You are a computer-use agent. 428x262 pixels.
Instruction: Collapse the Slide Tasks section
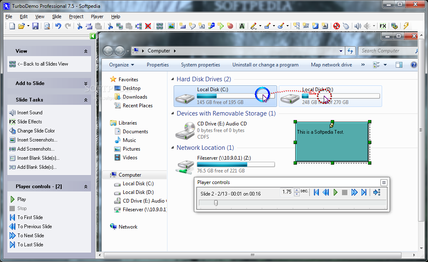click(86, 100)
